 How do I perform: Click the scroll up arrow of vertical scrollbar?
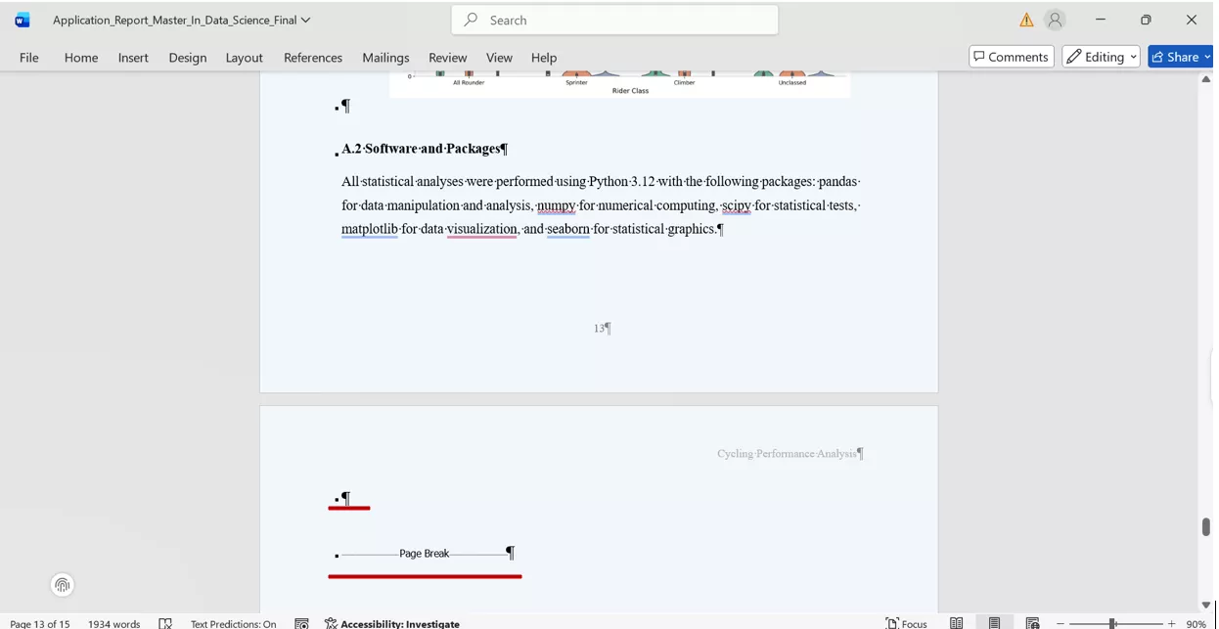1205,79
